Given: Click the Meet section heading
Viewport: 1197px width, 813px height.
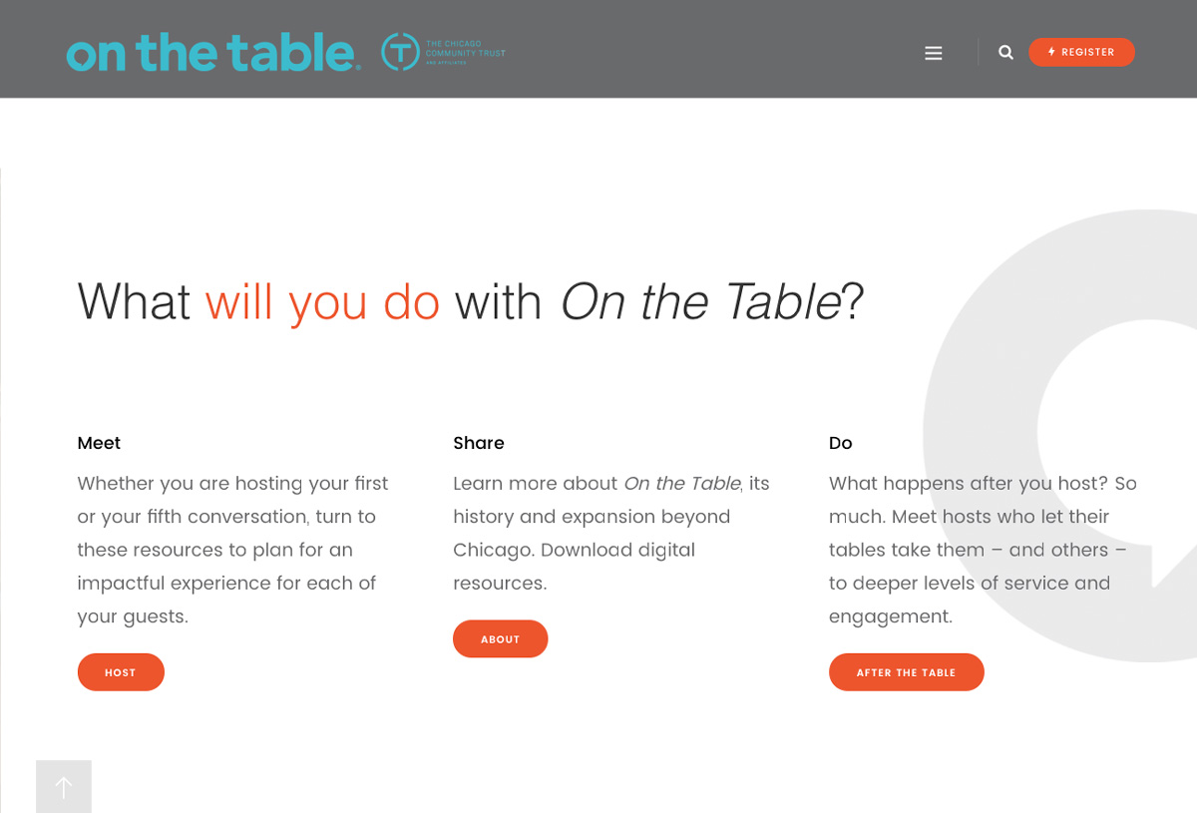Looking at the screenshot, I should click(99, 443).
